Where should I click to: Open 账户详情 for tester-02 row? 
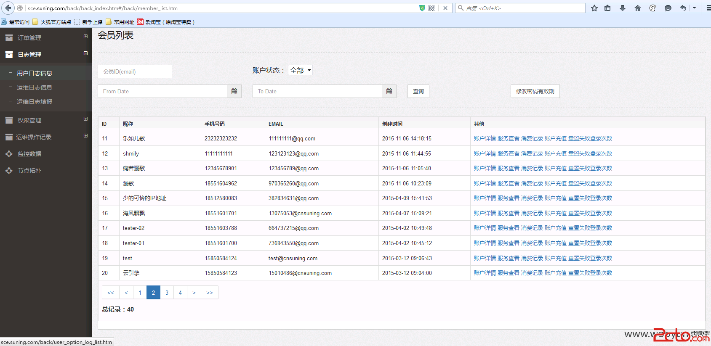point(485,228)
